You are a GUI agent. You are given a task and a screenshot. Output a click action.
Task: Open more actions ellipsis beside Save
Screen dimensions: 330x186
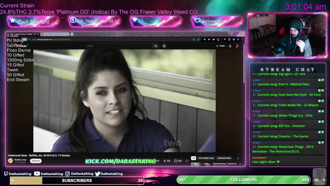[x=187, y=161]
